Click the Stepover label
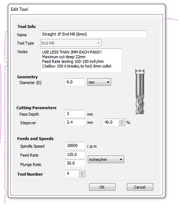Viewport: 178px width, 204px height. pos(28,123)
